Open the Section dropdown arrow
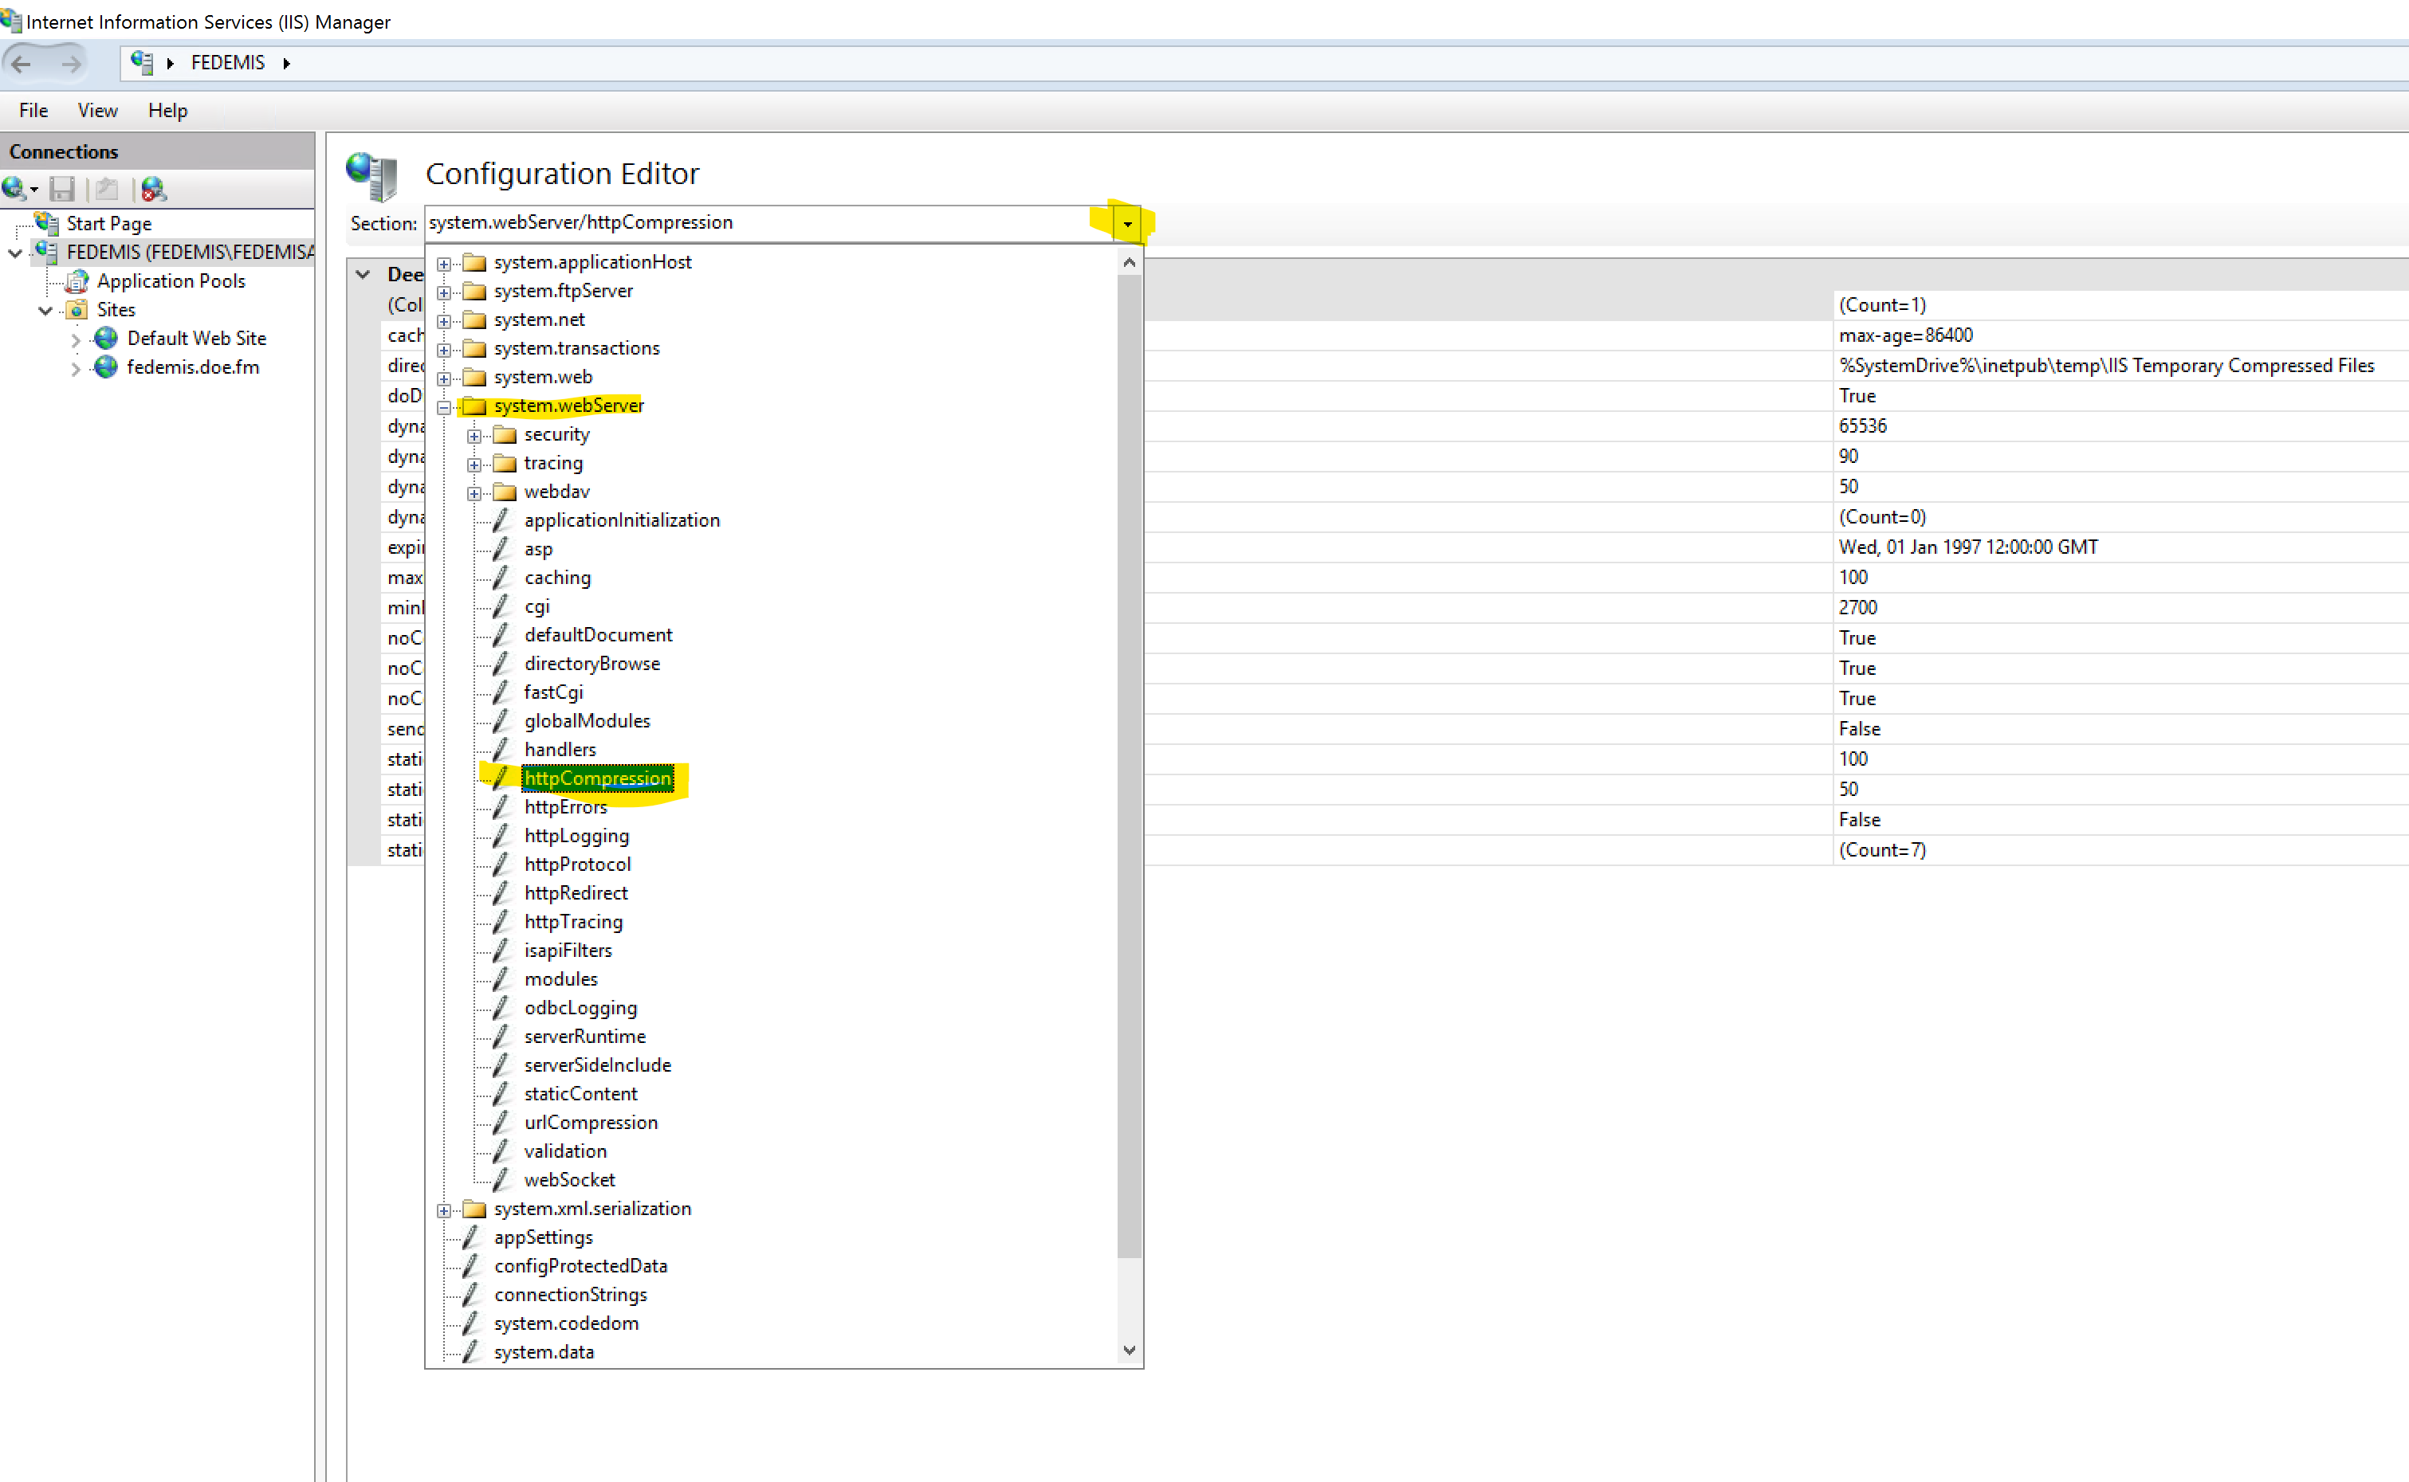 click(x=1127, y=223)
